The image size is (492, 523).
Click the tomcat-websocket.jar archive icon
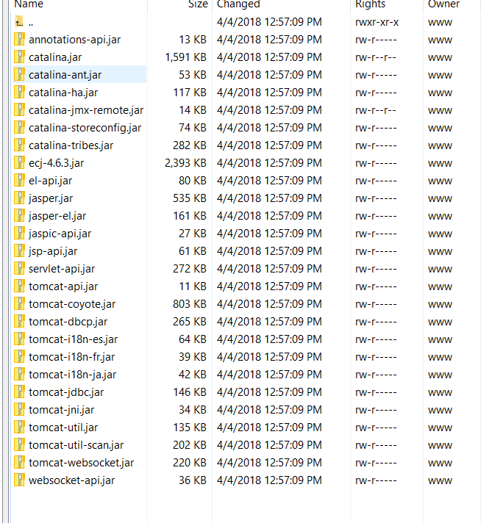pyautogui.click(x=19, y=463)
